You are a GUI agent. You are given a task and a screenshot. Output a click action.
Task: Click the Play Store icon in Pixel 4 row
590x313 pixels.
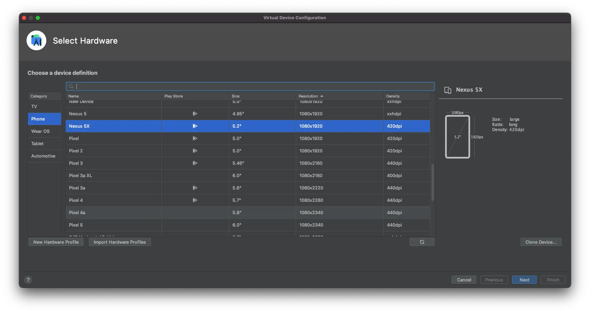pyautogui.click(x=195, y=200)
